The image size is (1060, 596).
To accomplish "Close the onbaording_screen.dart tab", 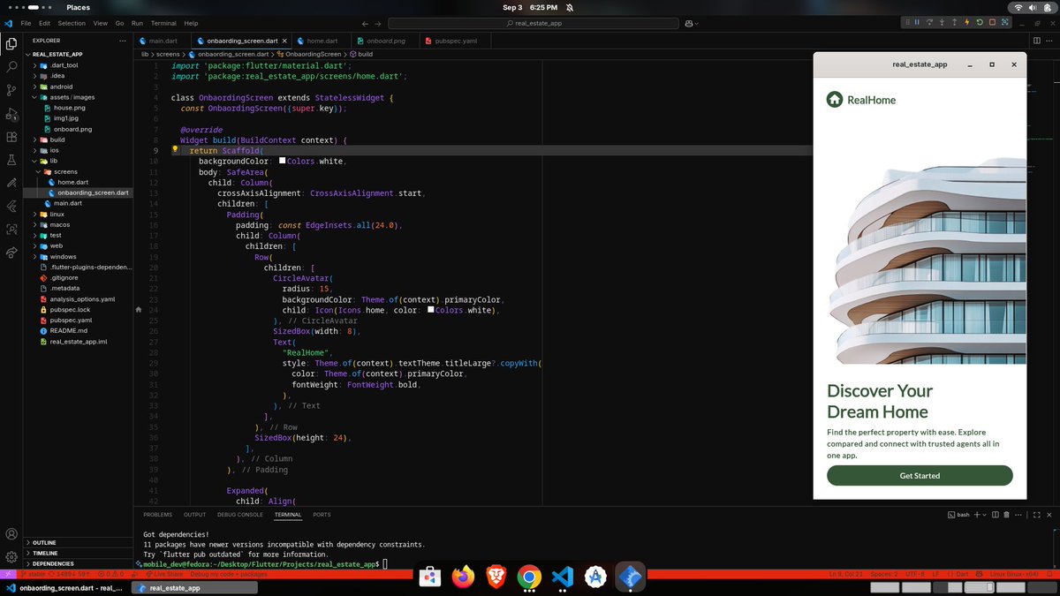I will [x=285, y=41].
